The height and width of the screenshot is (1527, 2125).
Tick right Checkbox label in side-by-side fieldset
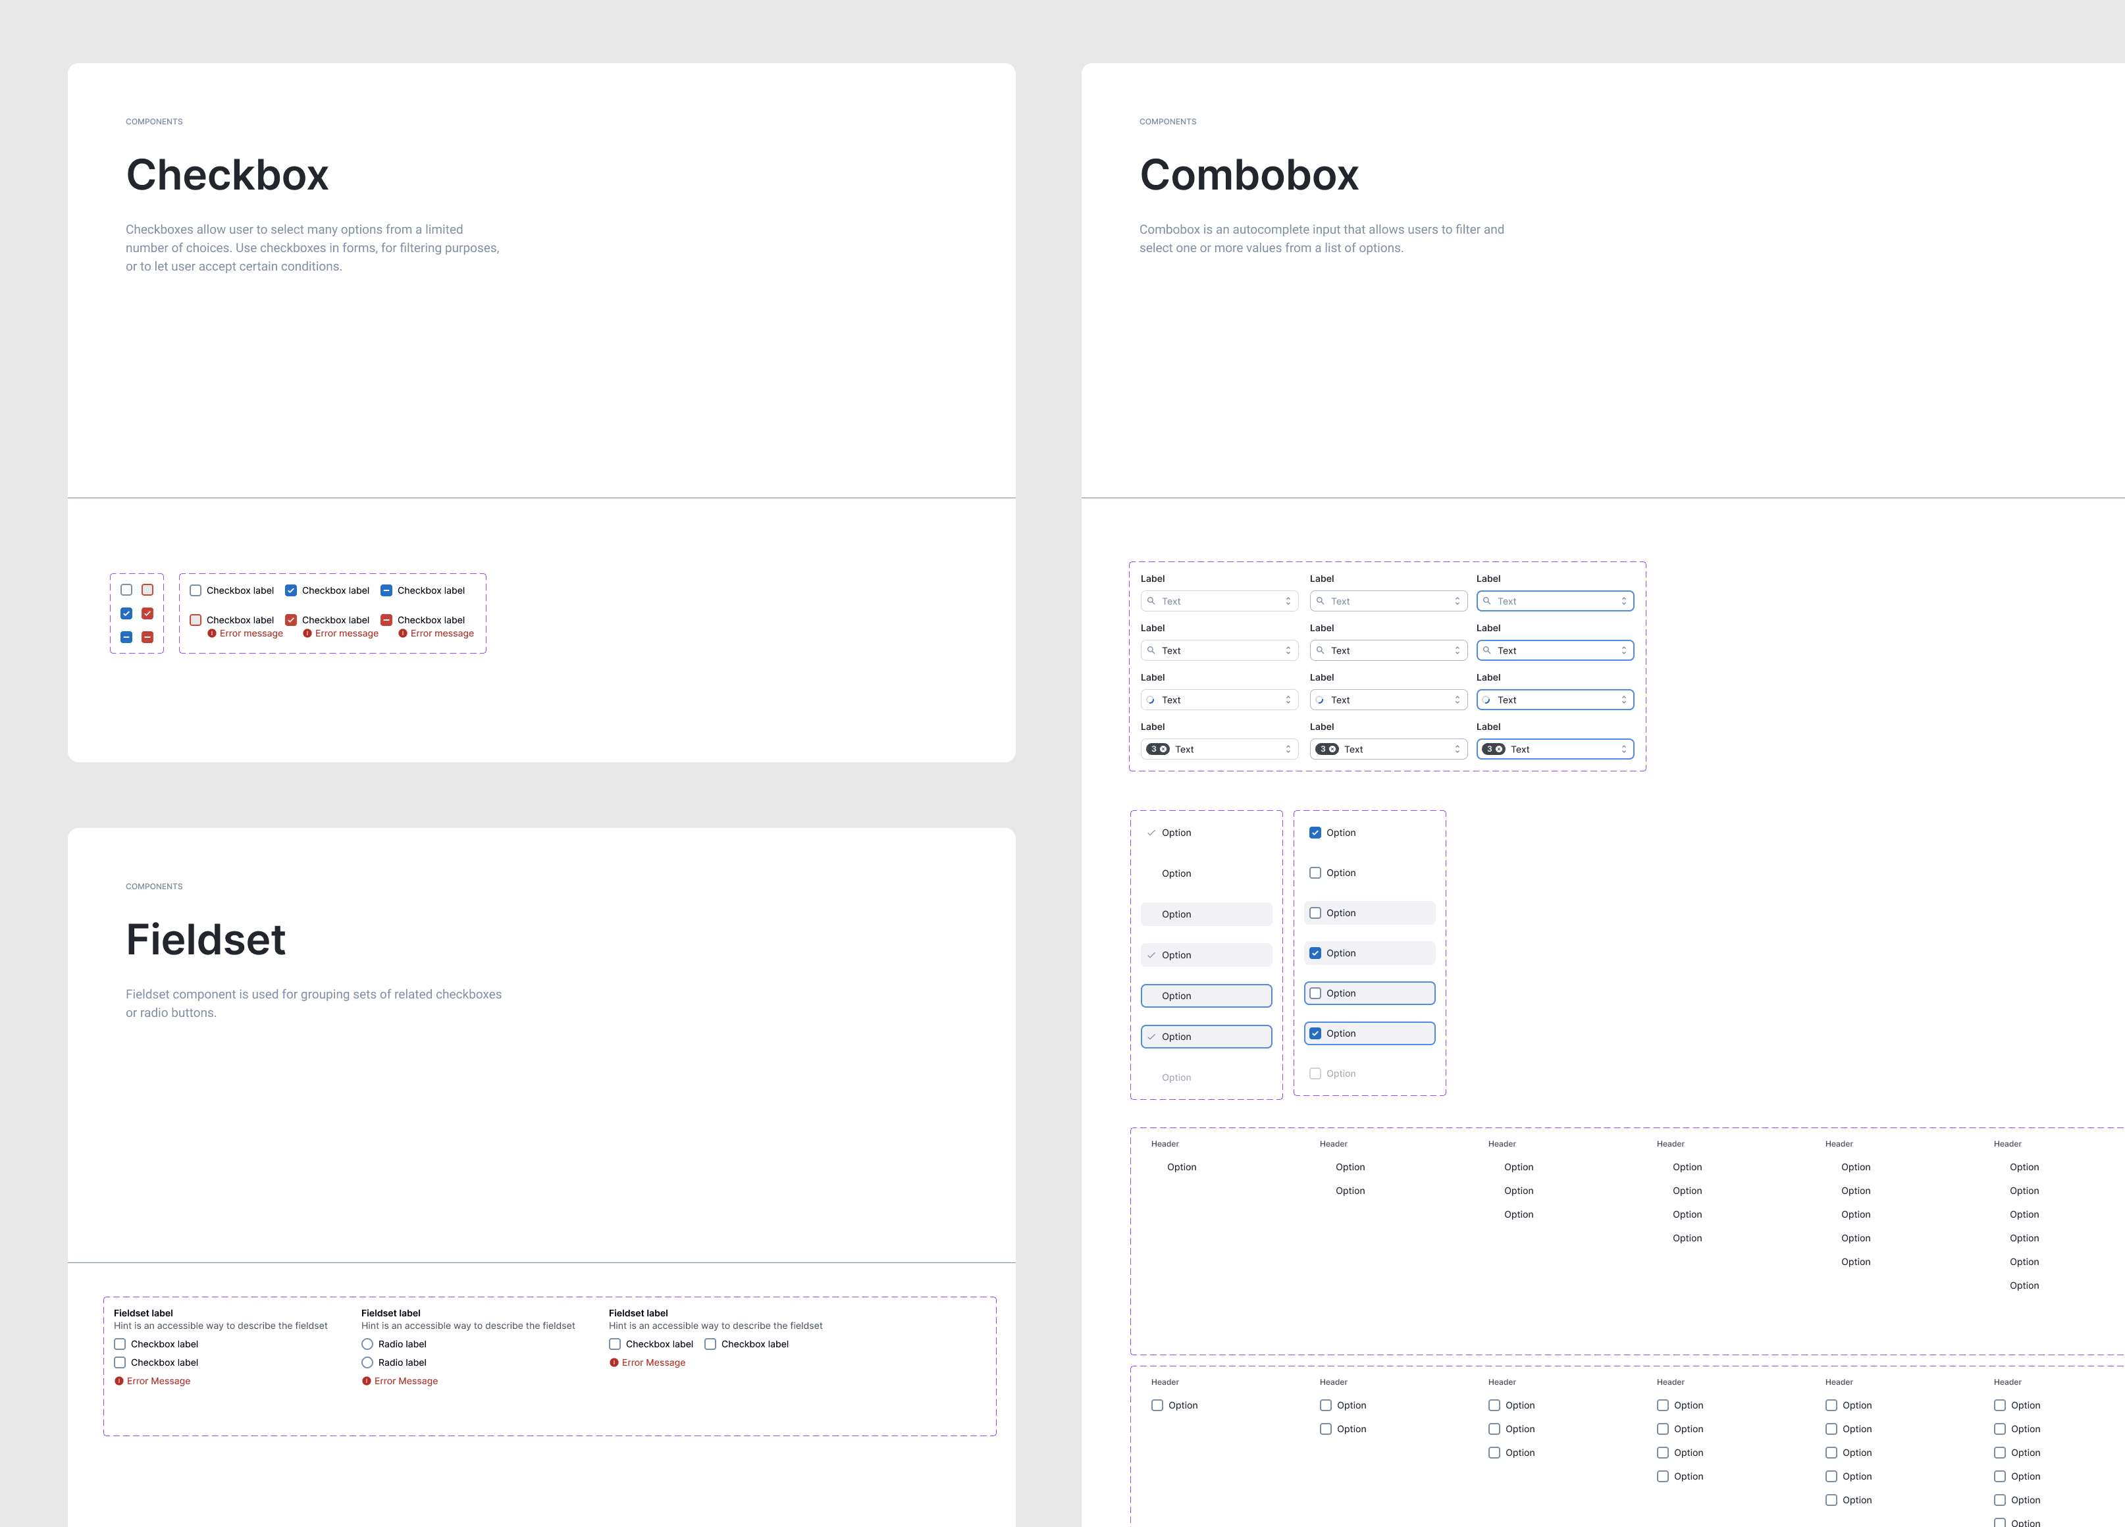pos(710,1344)
